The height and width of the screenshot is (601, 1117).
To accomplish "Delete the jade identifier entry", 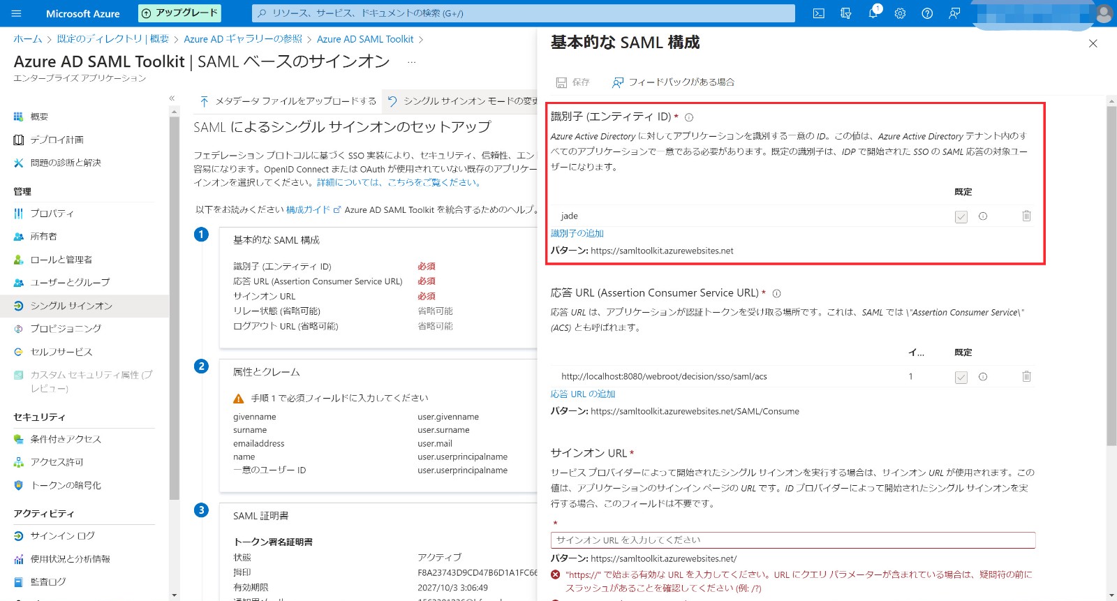I will tap(1026, 216).
